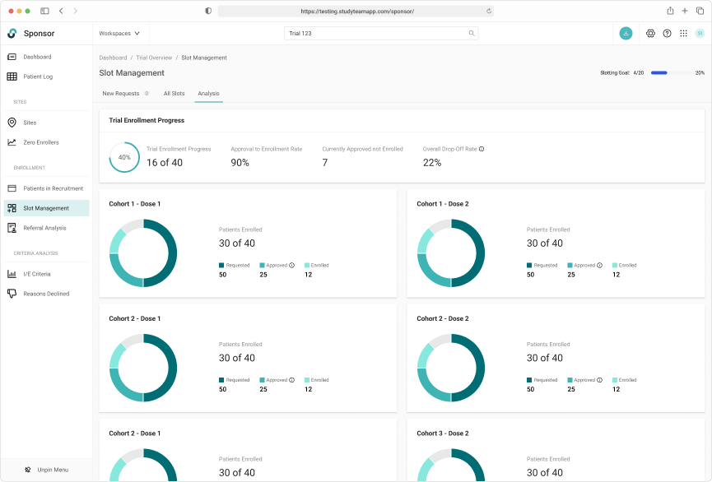
Task: Click the Trial 123 search field
Action: [381, 33]
